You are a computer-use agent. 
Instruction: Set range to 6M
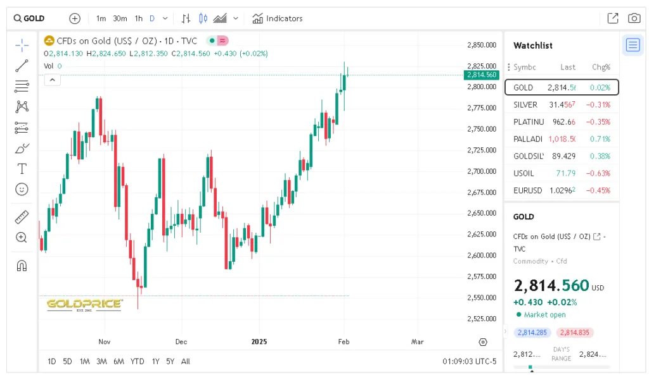[x=119, y=361]
